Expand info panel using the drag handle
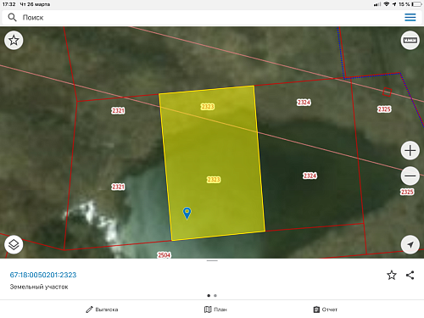Image resolution: width=424 pixels, height=318 pixels. 212,260
